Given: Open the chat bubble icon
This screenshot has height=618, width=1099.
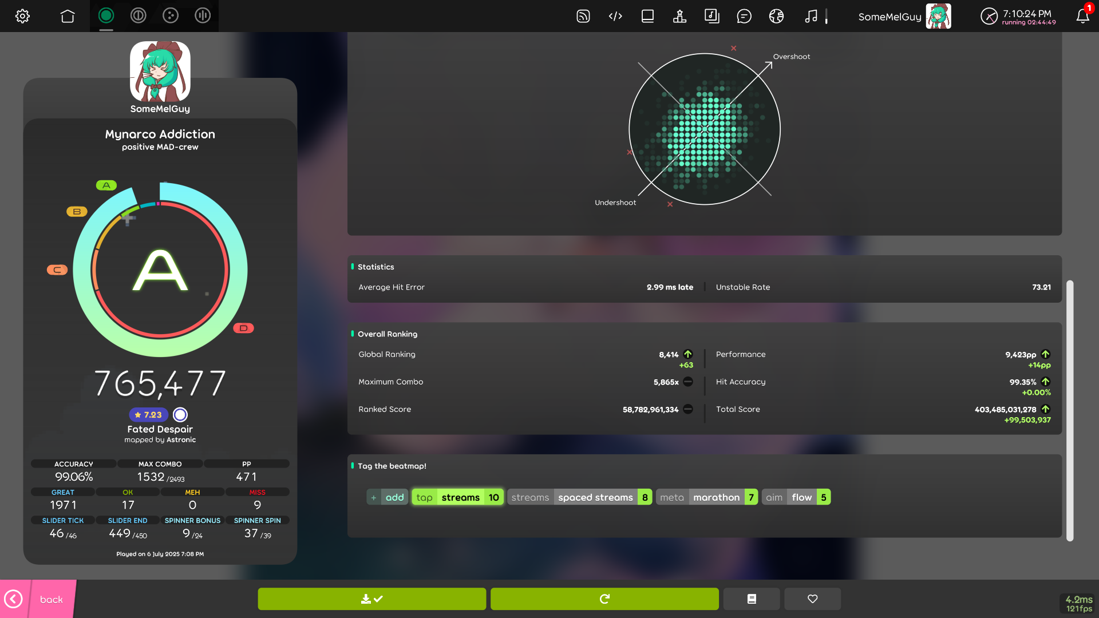Looking at the screenshot, I should (x=744, y=16).
